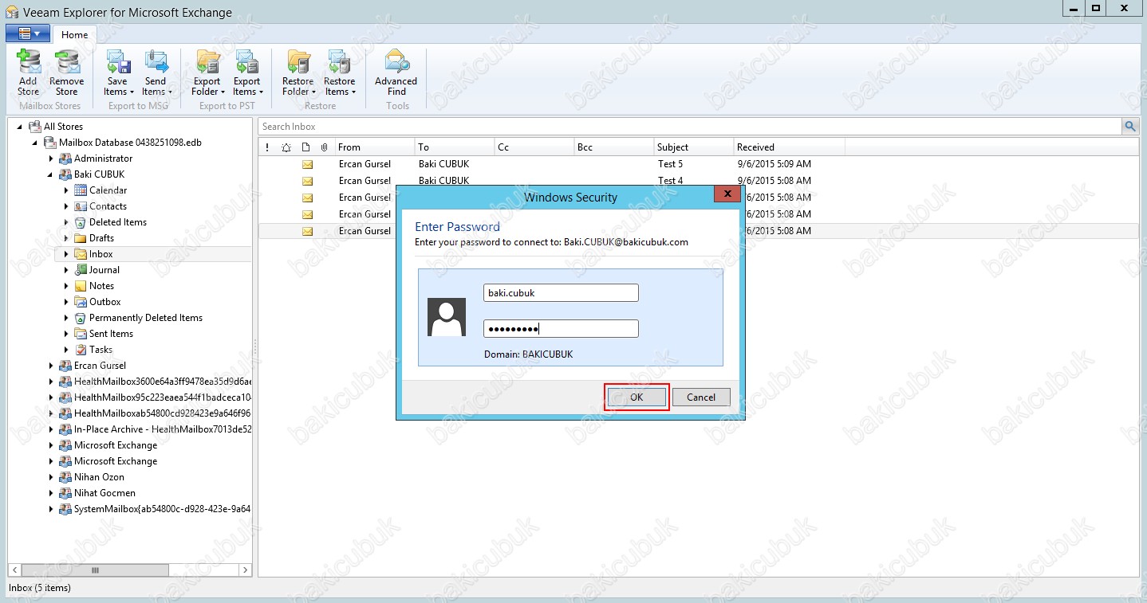This screenshot has height=603, width=1147.
Task: Click Cancel in the Windows Security dialog
Action: (701, 397)
